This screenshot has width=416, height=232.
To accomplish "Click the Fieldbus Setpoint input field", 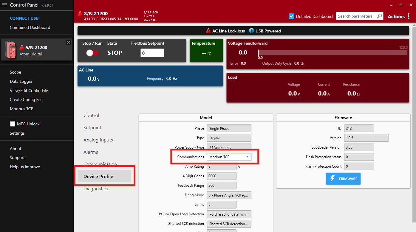I will tap(152, 53).
